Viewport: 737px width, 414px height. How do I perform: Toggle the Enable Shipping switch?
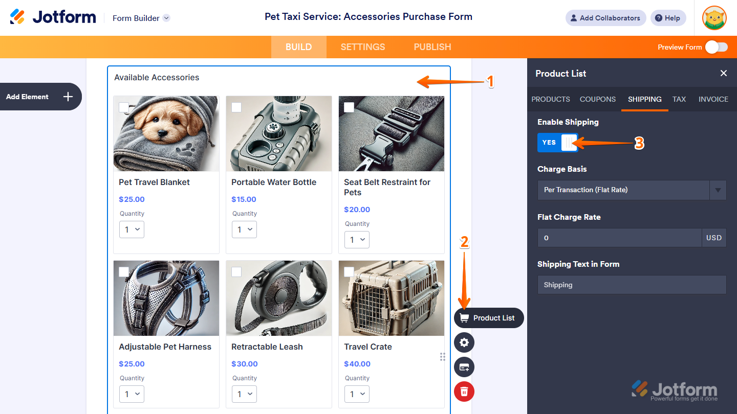tap(557, 143)
